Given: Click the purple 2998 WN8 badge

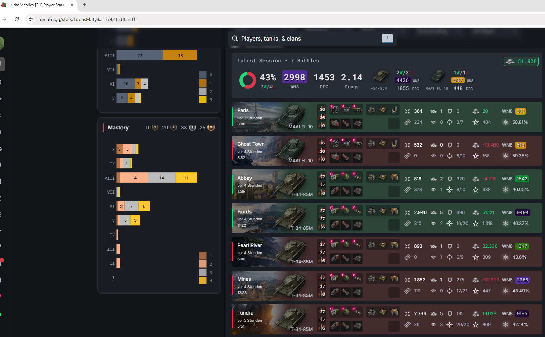Looking at the screenshot, I should tap(295, 77).
